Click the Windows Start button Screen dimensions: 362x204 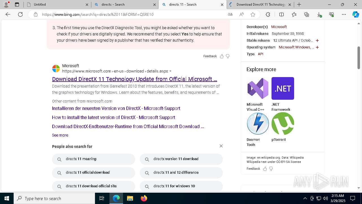(7, 198)
